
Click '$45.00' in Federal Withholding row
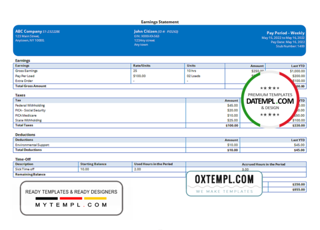(233, 105)
